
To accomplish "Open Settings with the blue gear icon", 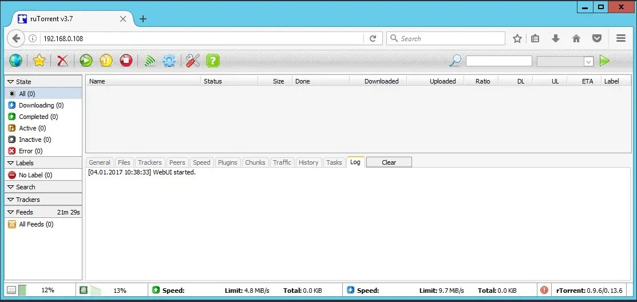I will click(x=169, y=61).
